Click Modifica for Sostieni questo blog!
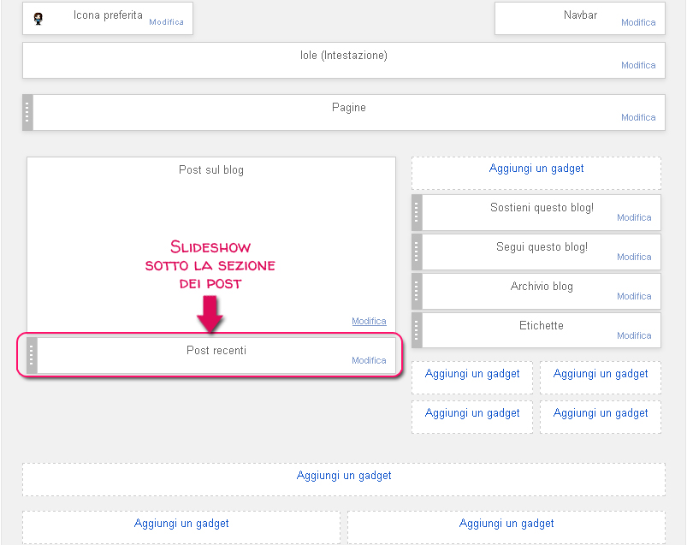Image resolution: width=687 pixels, height=545 pixels. click(634, 217)
